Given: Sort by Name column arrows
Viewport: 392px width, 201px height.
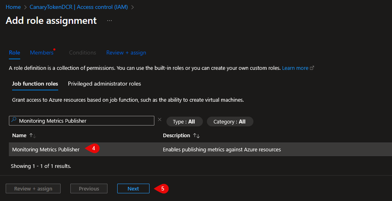Looking at the screenshot, I should (33, 136).
